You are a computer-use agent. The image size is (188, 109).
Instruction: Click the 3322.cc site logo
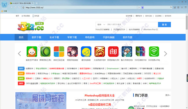31,26
